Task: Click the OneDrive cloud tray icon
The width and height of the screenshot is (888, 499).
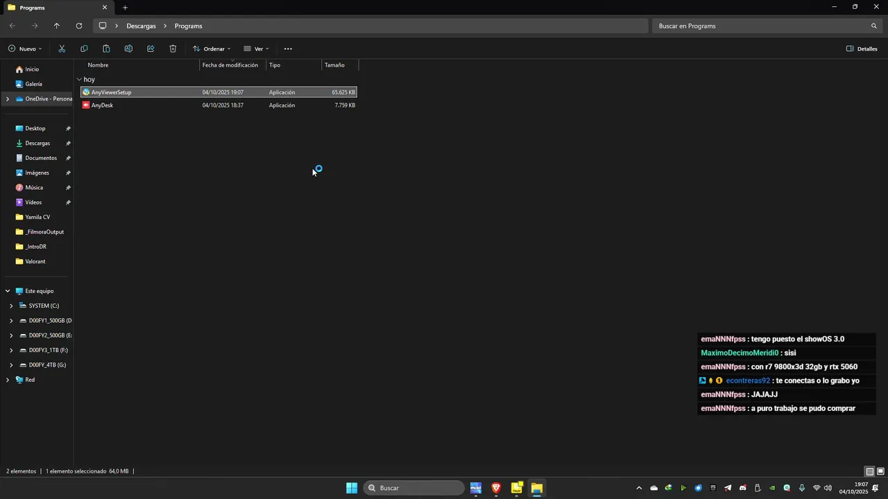Action: tap(654, 488)
